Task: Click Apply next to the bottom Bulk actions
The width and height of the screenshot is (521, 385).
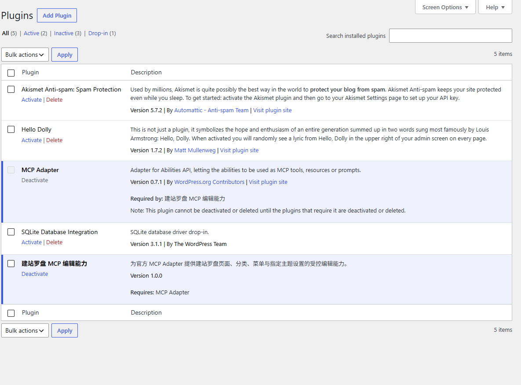Action: pos(65,330)
